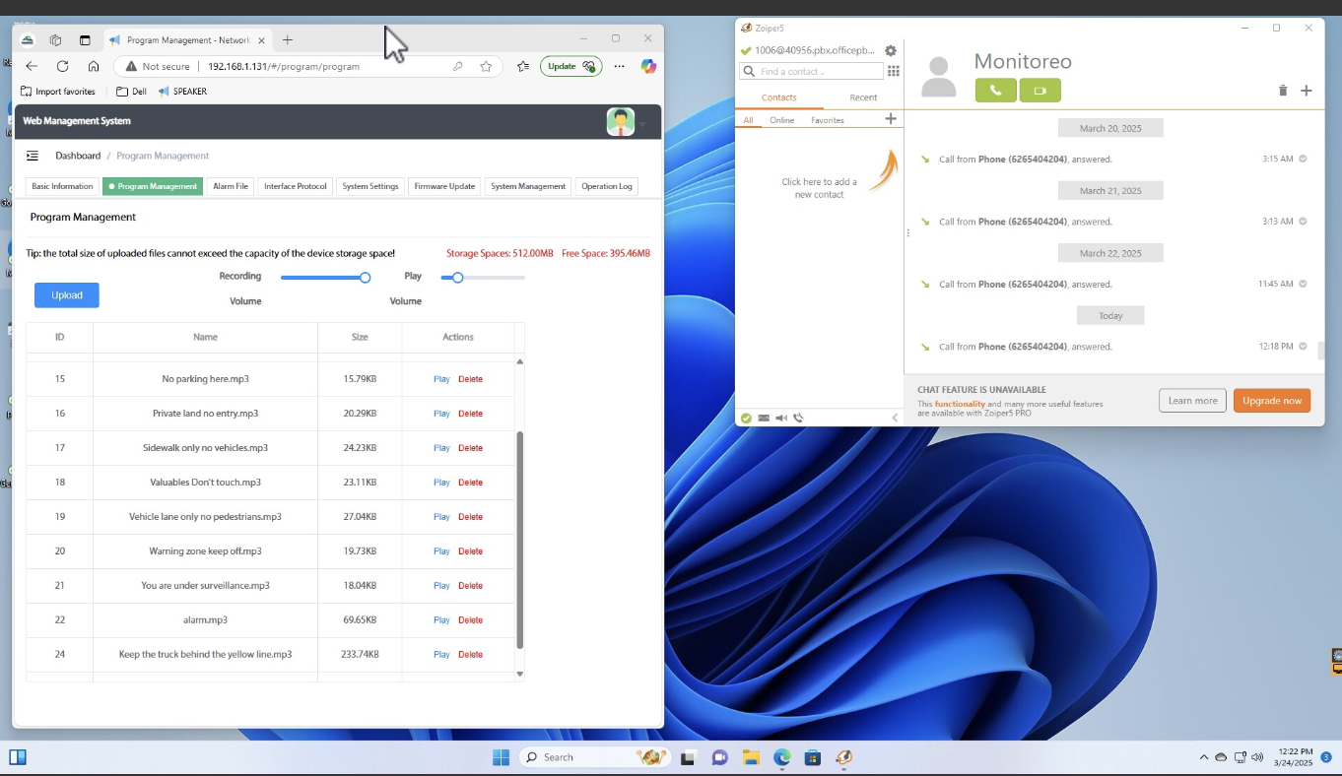
Task: Open the System Management tab
Action: [528, 186]
